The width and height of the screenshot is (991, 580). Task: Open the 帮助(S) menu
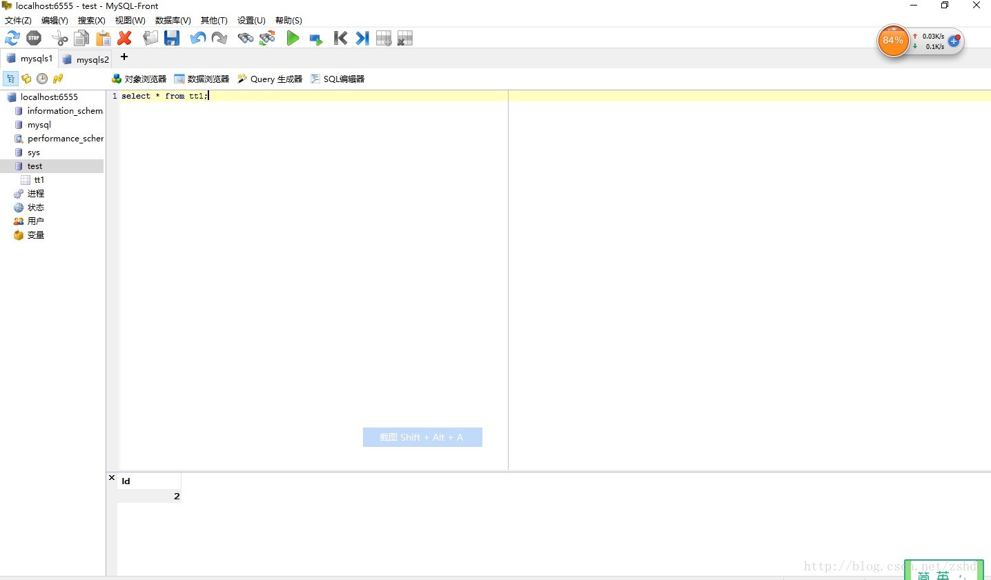[288, 21]
